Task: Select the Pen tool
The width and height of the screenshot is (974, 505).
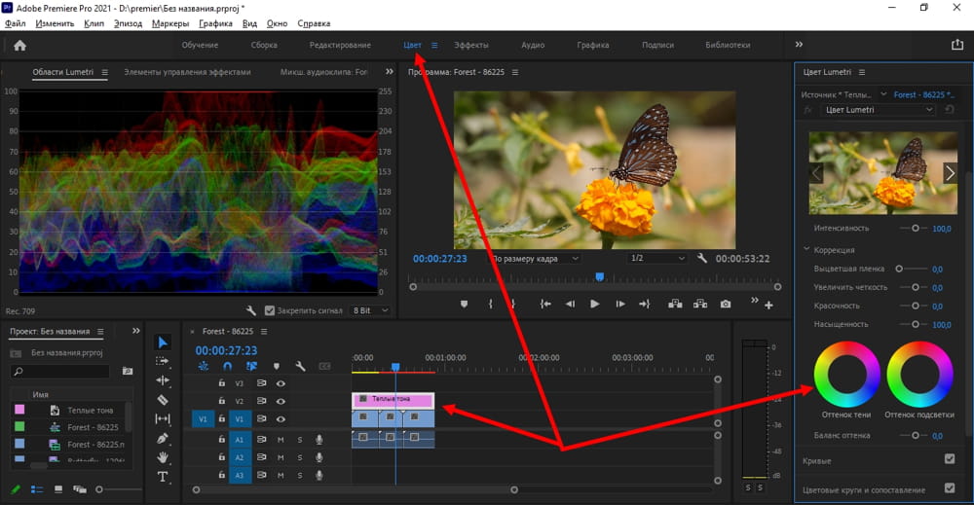Action: [163, 438]
